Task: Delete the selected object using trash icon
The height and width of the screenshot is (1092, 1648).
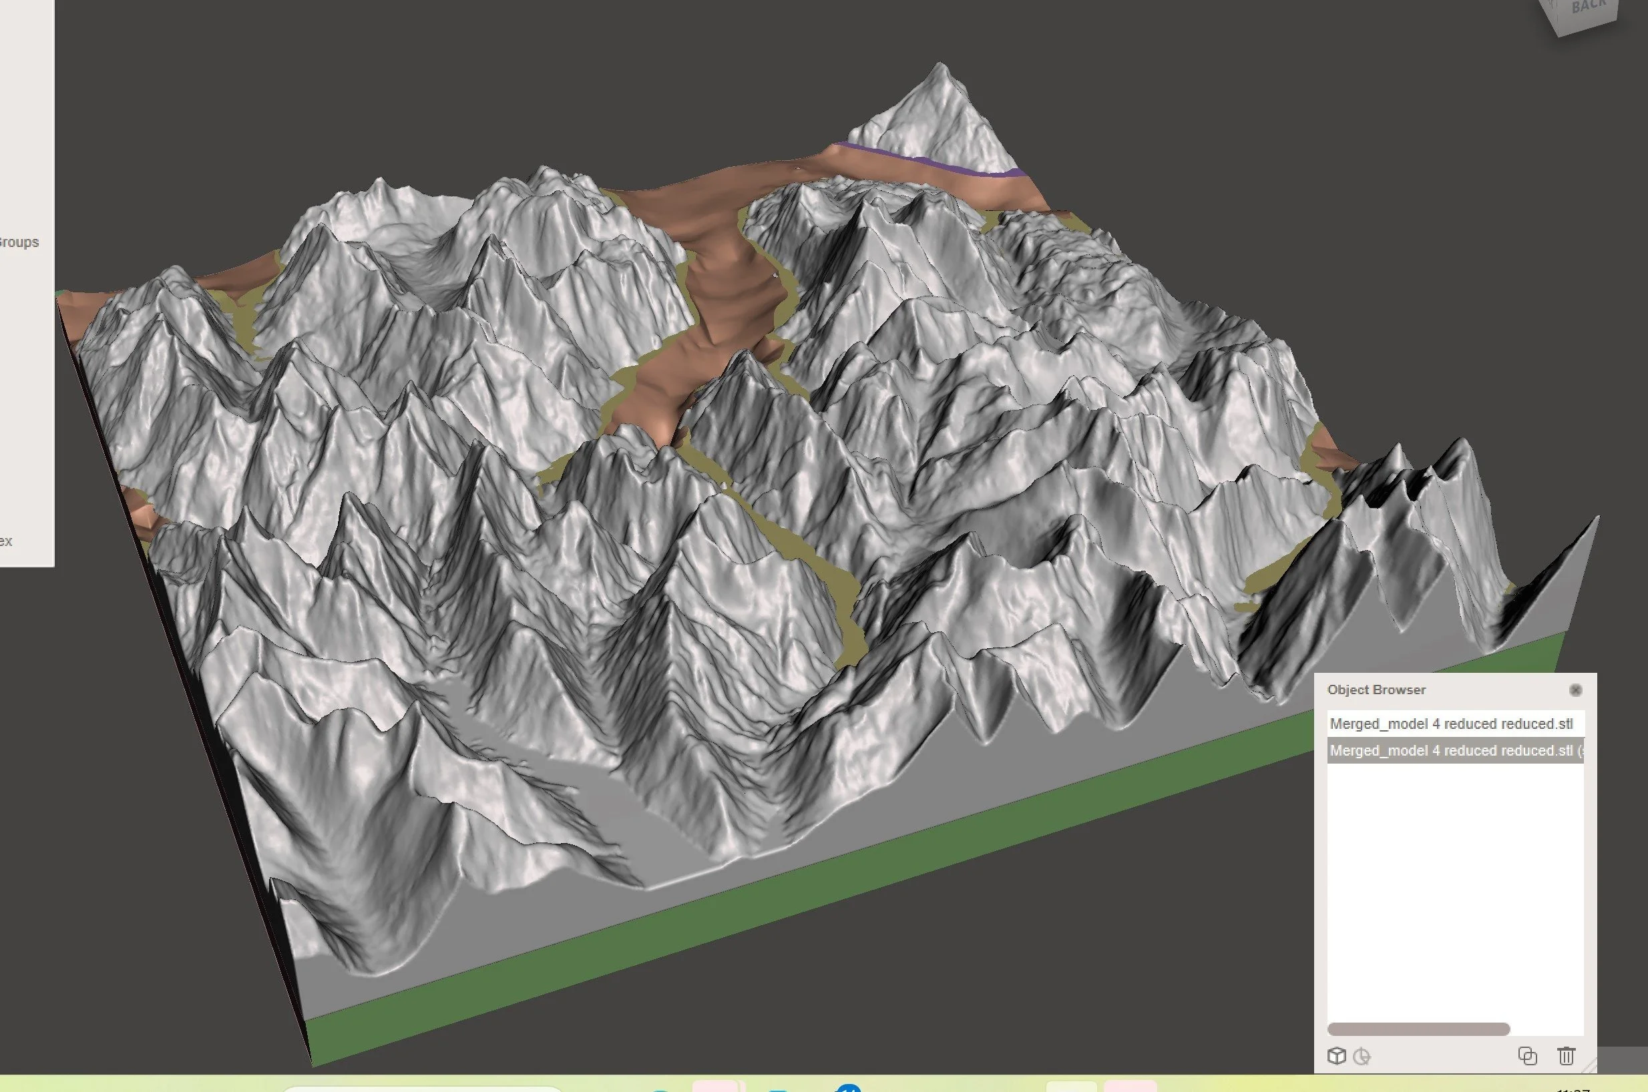Action: click(1566, 1056)
